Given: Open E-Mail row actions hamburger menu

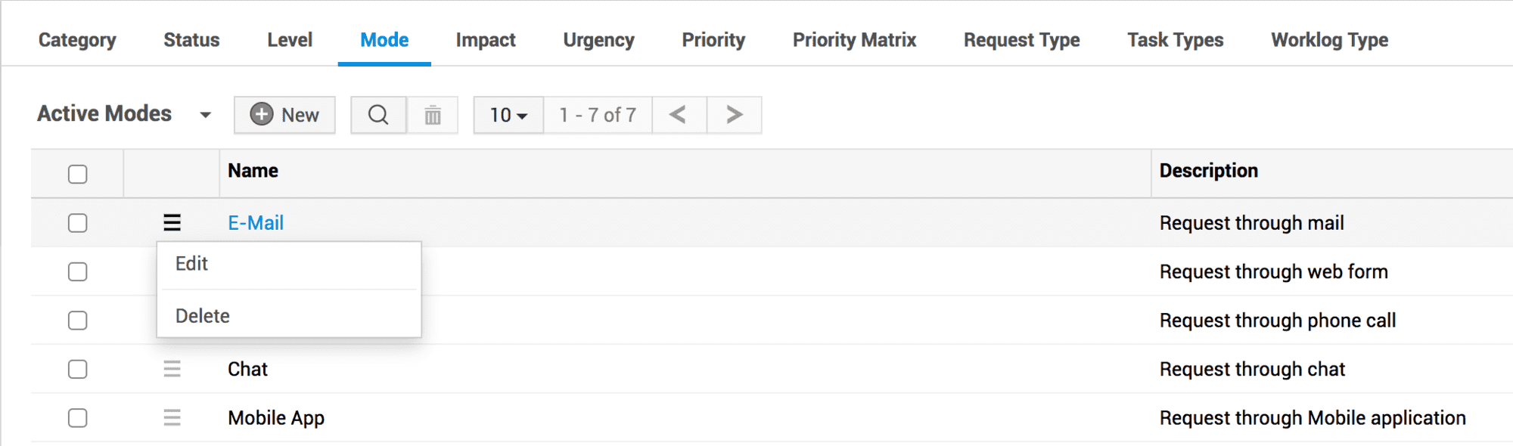Looking at the screenshot, I should click(172, 223).
